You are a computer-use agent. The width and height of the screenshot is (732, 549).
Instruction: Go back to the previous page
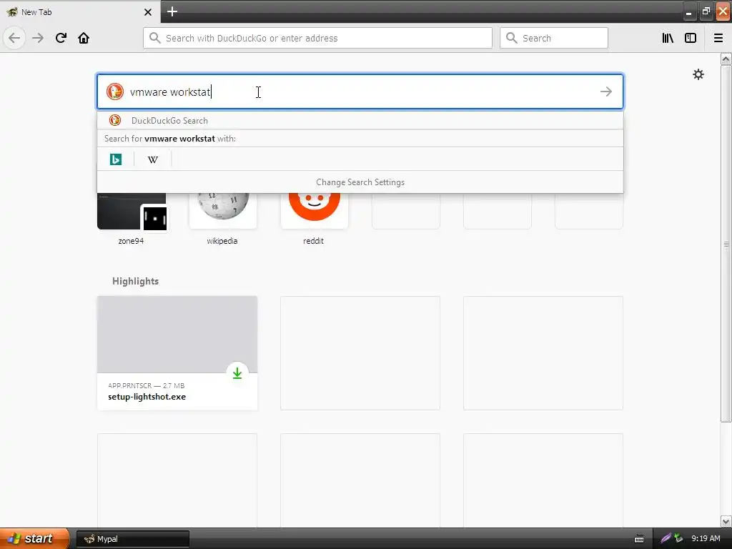tap(14, 39)
